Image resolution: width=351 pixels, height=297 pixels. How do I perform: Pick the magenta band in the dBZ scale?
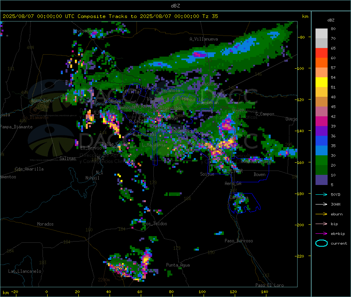click(x=321, y=121)
